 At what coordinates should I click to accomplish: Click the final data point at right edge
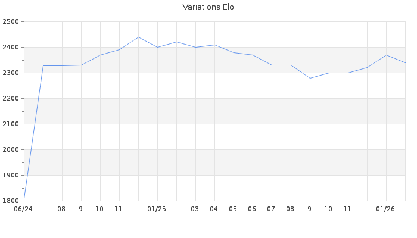[x=405, y=62]
